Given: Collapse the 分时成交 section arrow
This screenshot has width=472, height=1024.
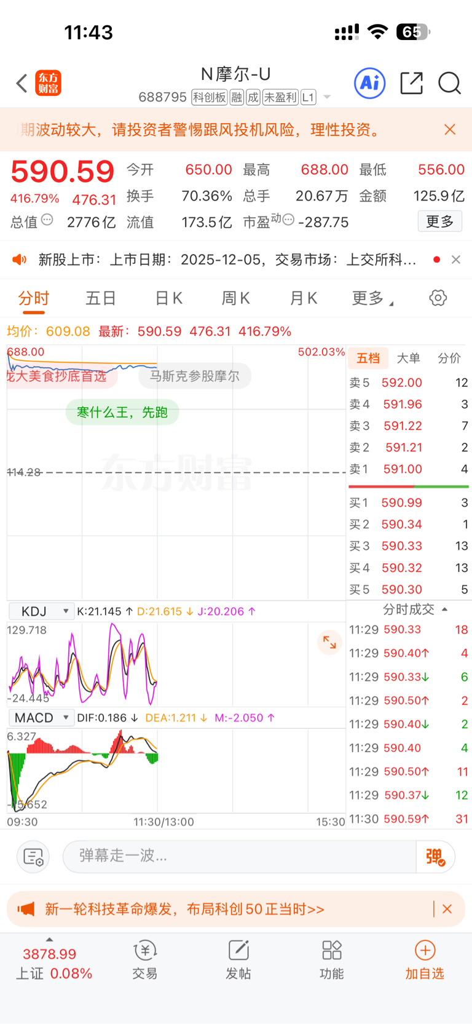Looking at the screenshot, I should point(444,609).
